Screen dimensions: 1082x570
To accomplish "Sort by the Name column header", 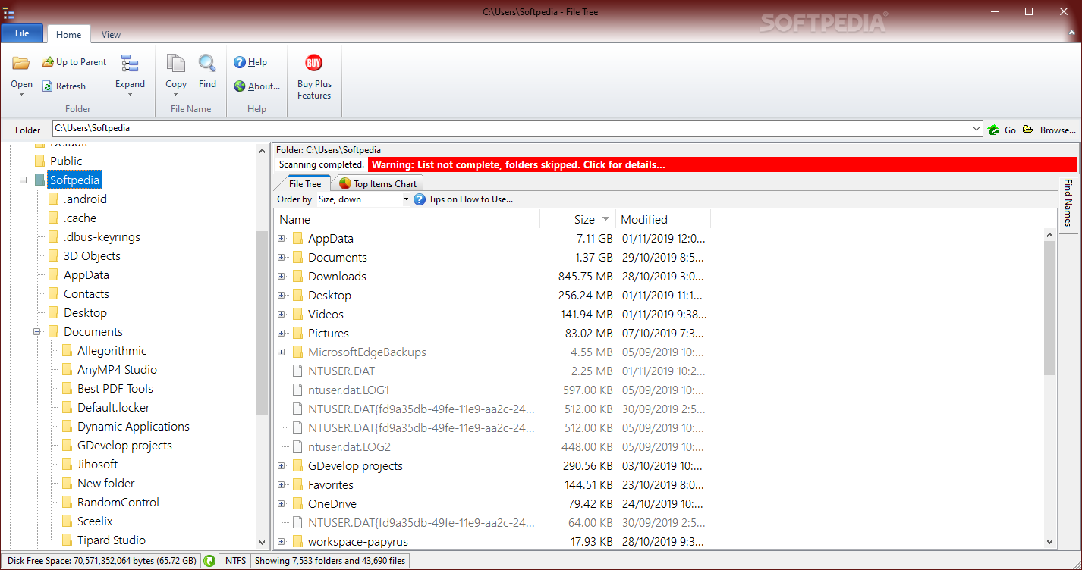I will (x=407, y=220).
